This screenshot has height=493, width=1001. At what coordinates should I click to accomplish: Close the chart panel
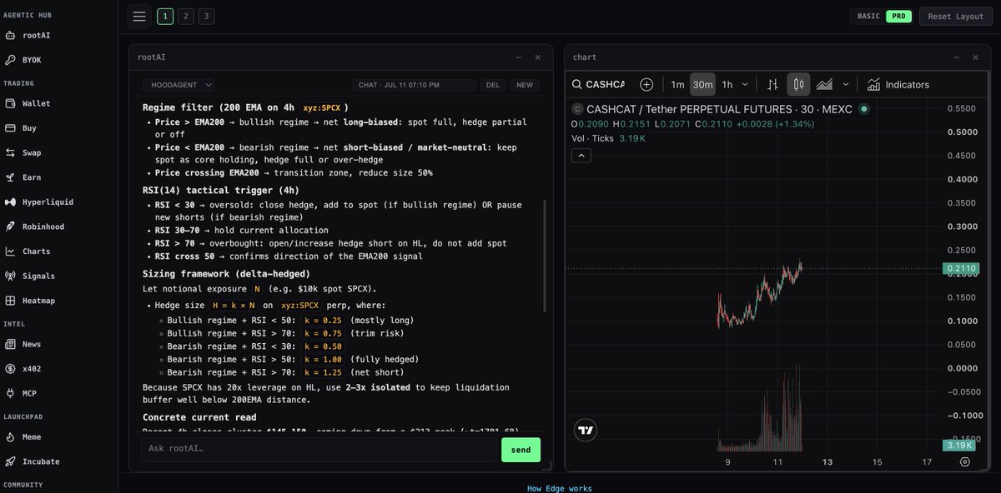pos(975,57)
